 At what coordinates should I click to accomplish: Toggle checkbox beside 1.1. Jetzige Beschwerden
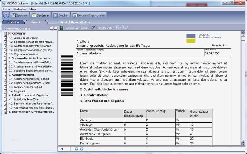(6, 38)
